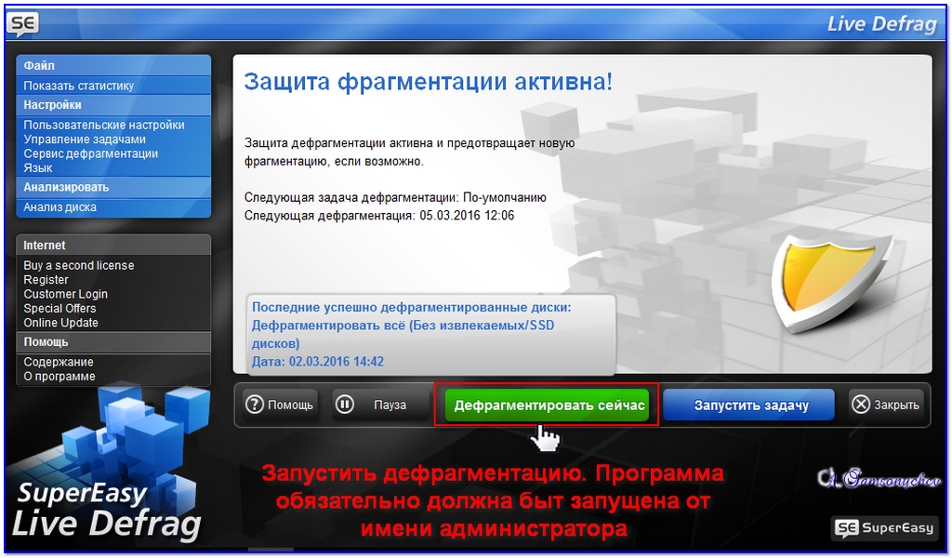The height and width of the screenshot is (558, 952).
Task: Open the Файл menu header
Action: [x=113, y=66]
